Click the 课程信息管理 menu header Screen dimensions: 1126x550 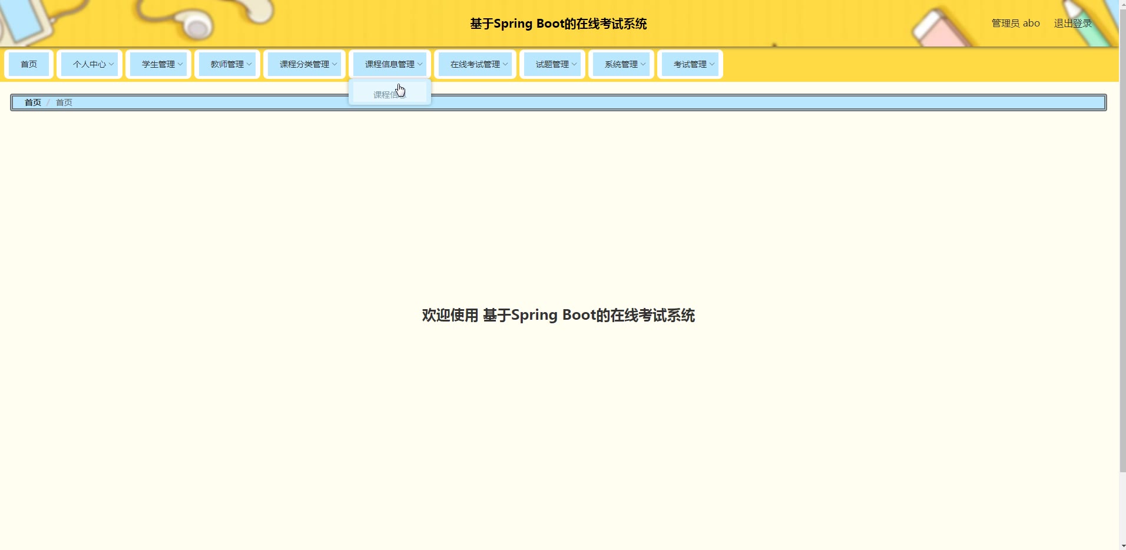[x=390, y=64]
